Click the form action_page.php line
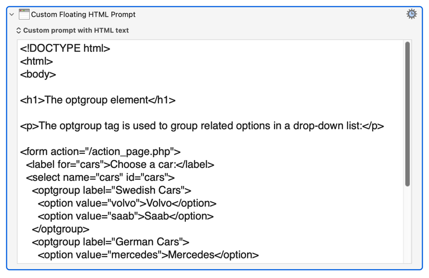This screenshot has height=278, width=429. (100, 152)
